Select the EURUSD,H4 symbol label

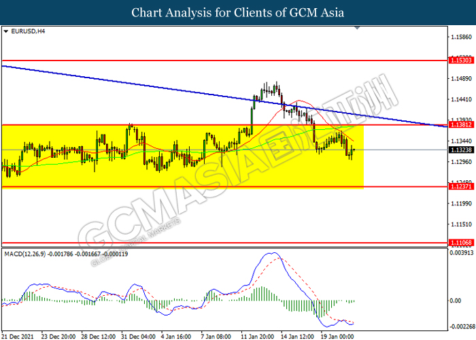click(x=28, y=31)
